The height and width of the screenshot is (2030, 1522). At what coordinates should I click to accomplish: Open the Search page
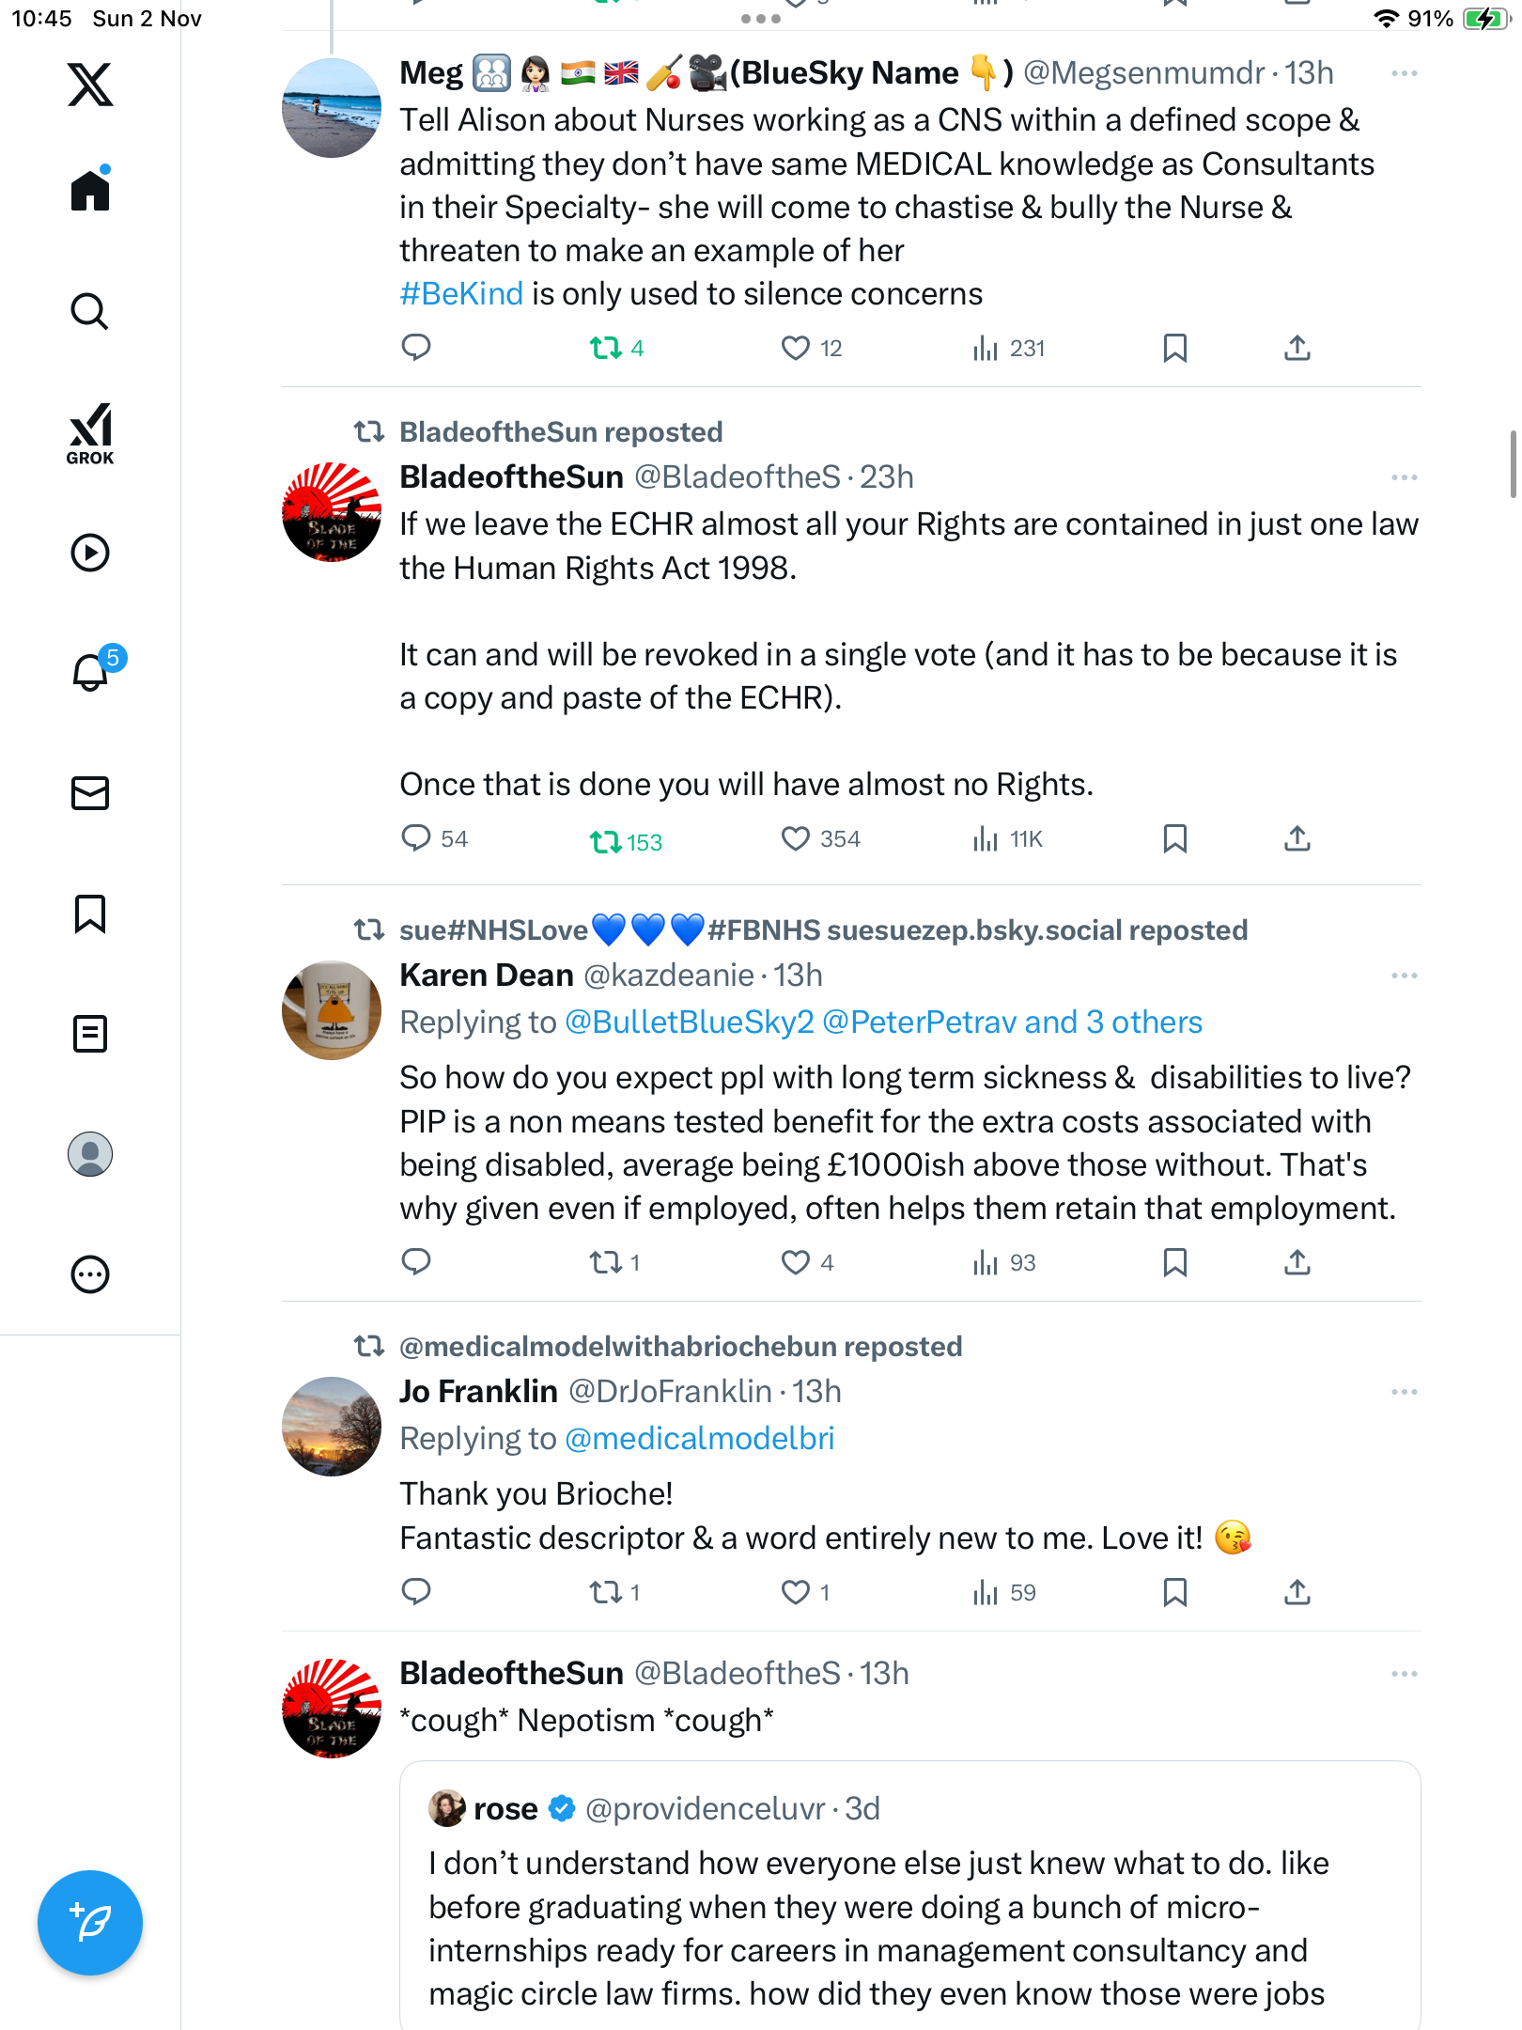[x=90, y=312]
